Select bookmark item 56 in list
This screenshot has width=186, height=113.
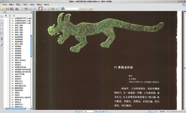pos(19,86)
